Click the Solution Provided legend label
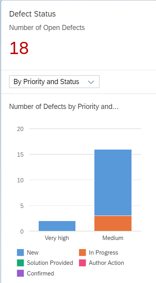This screenshot has height=283, width=156. coord(50,263)
